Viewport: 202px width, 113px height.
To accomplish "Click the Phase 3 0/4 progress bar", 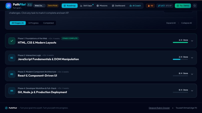I will coord(180,76).
